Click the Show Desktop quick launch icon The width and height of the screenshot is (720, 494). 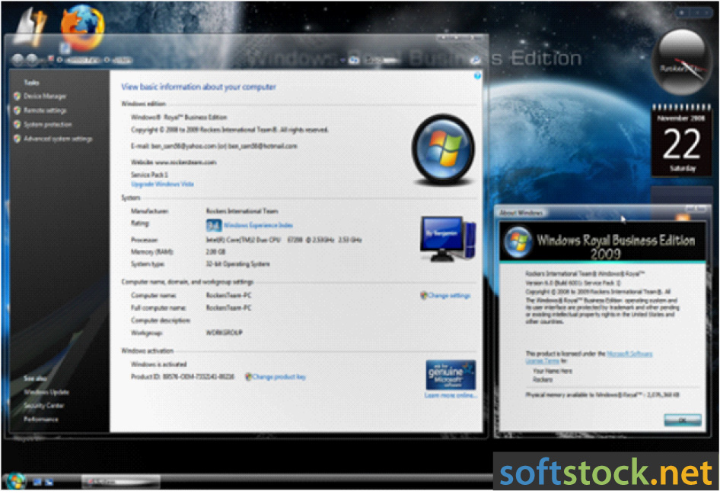[x=37, y=482]
